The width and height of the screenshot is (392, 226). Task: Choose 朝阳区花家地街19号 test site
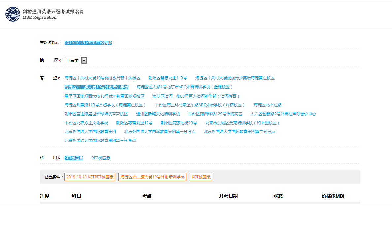[x=179, y=123]
